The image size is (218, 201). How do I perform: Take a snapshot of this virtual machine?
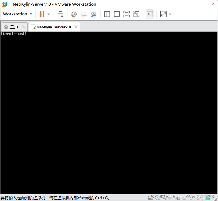point(74,14)
